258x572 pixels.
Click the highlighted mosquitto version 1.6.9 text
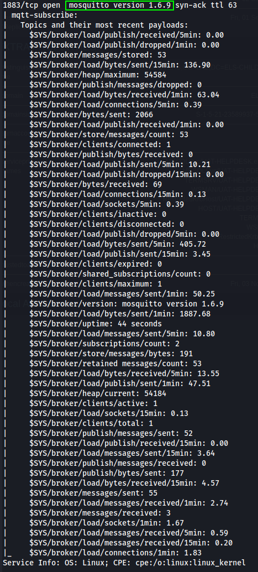119,6
